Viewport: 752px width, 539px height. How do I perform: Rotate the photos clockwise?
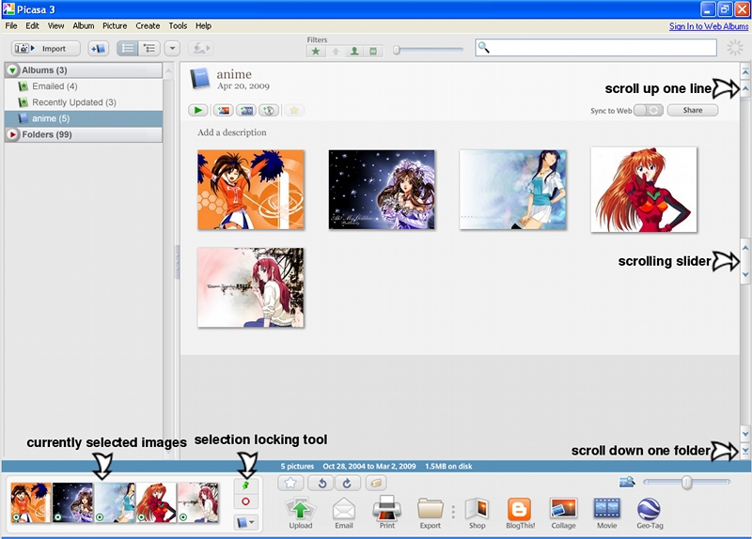pos(347,483)
